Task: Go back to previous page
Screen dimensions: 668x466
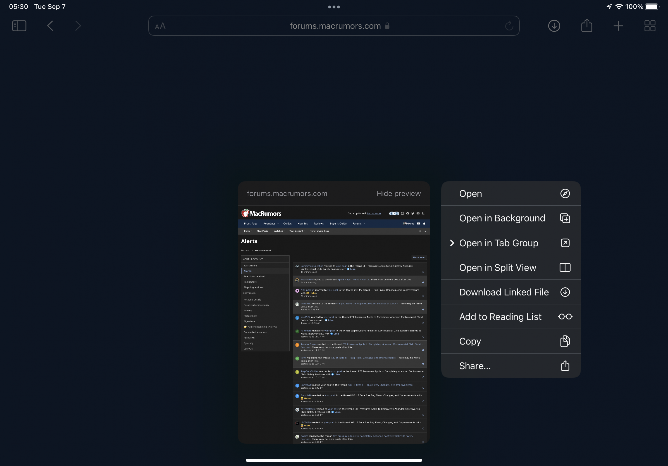Action: point(50,26)
